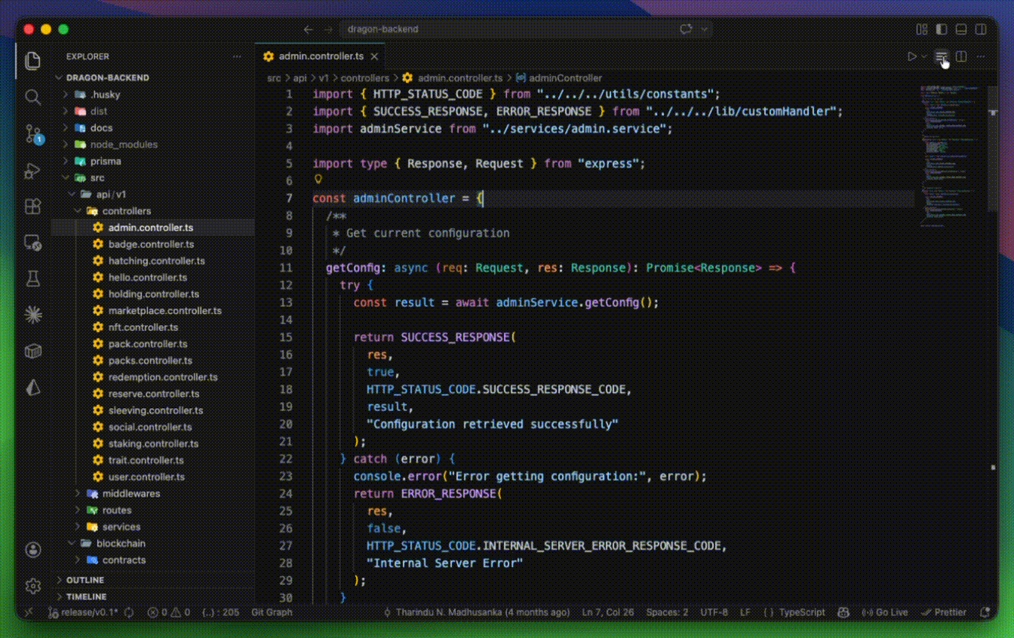Open the cube icon view in activity bar
The width and height of the screenshot is (1014, 638).
point(32,351)
